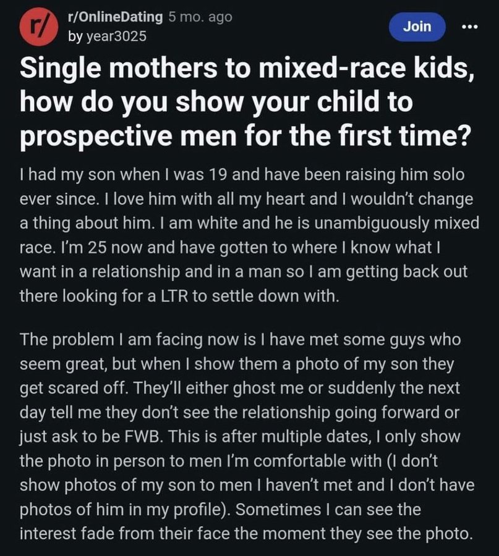499x556 pixels.
Task: Click the '5 mo. ago' timestamp
Action: click(x=200, y=17)
